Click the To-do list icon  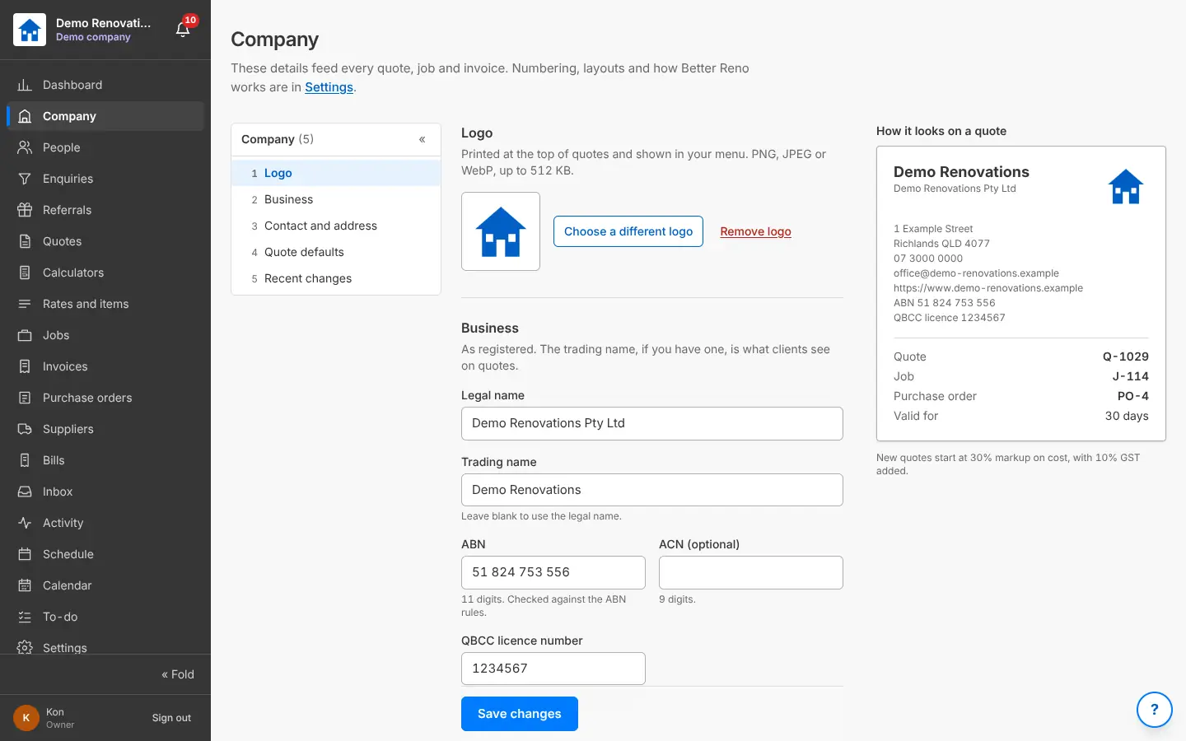[x=25, y=617]
